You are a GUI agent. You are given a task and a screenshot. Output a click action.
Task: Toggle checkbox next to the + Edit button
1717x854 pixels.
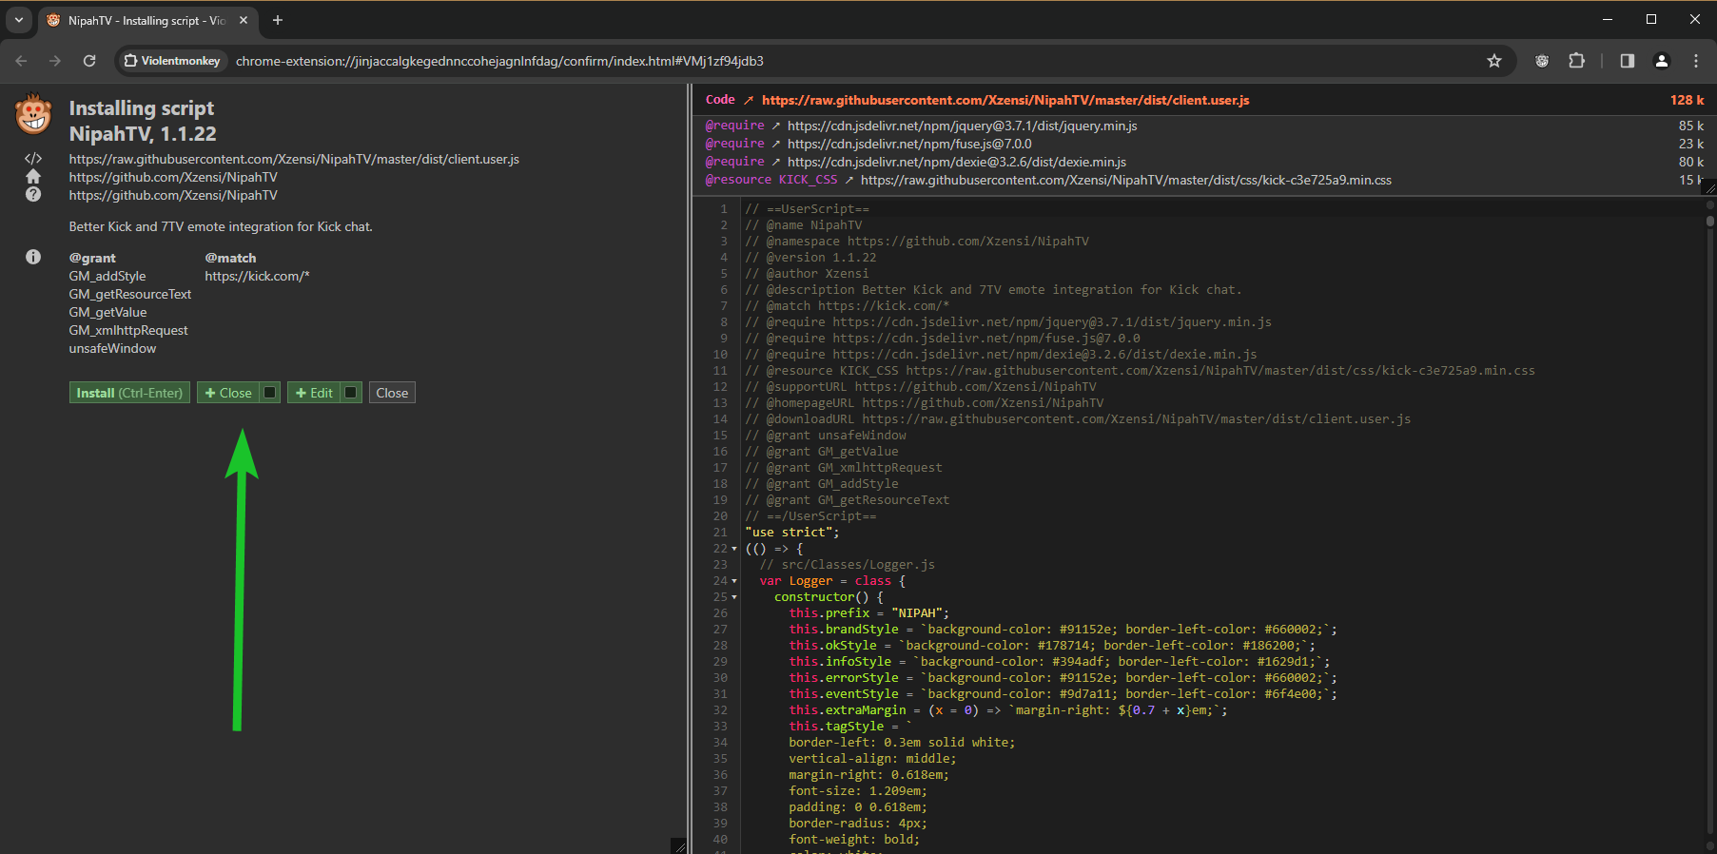351,393
